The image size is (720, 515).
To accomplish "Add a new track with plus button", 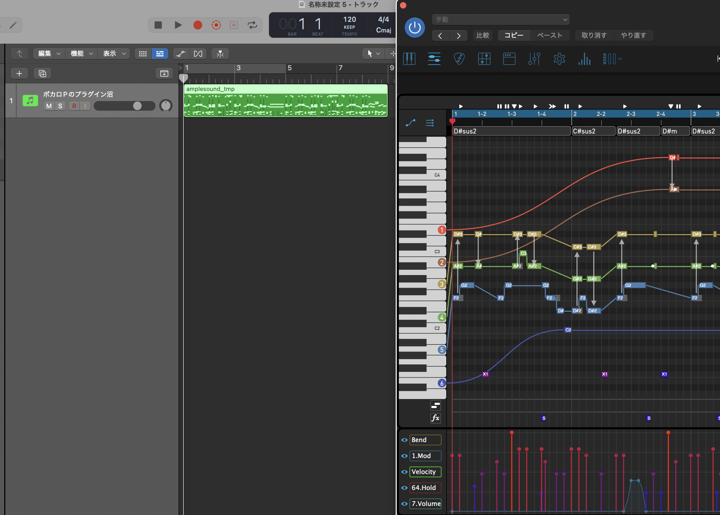I will [19, 74].
